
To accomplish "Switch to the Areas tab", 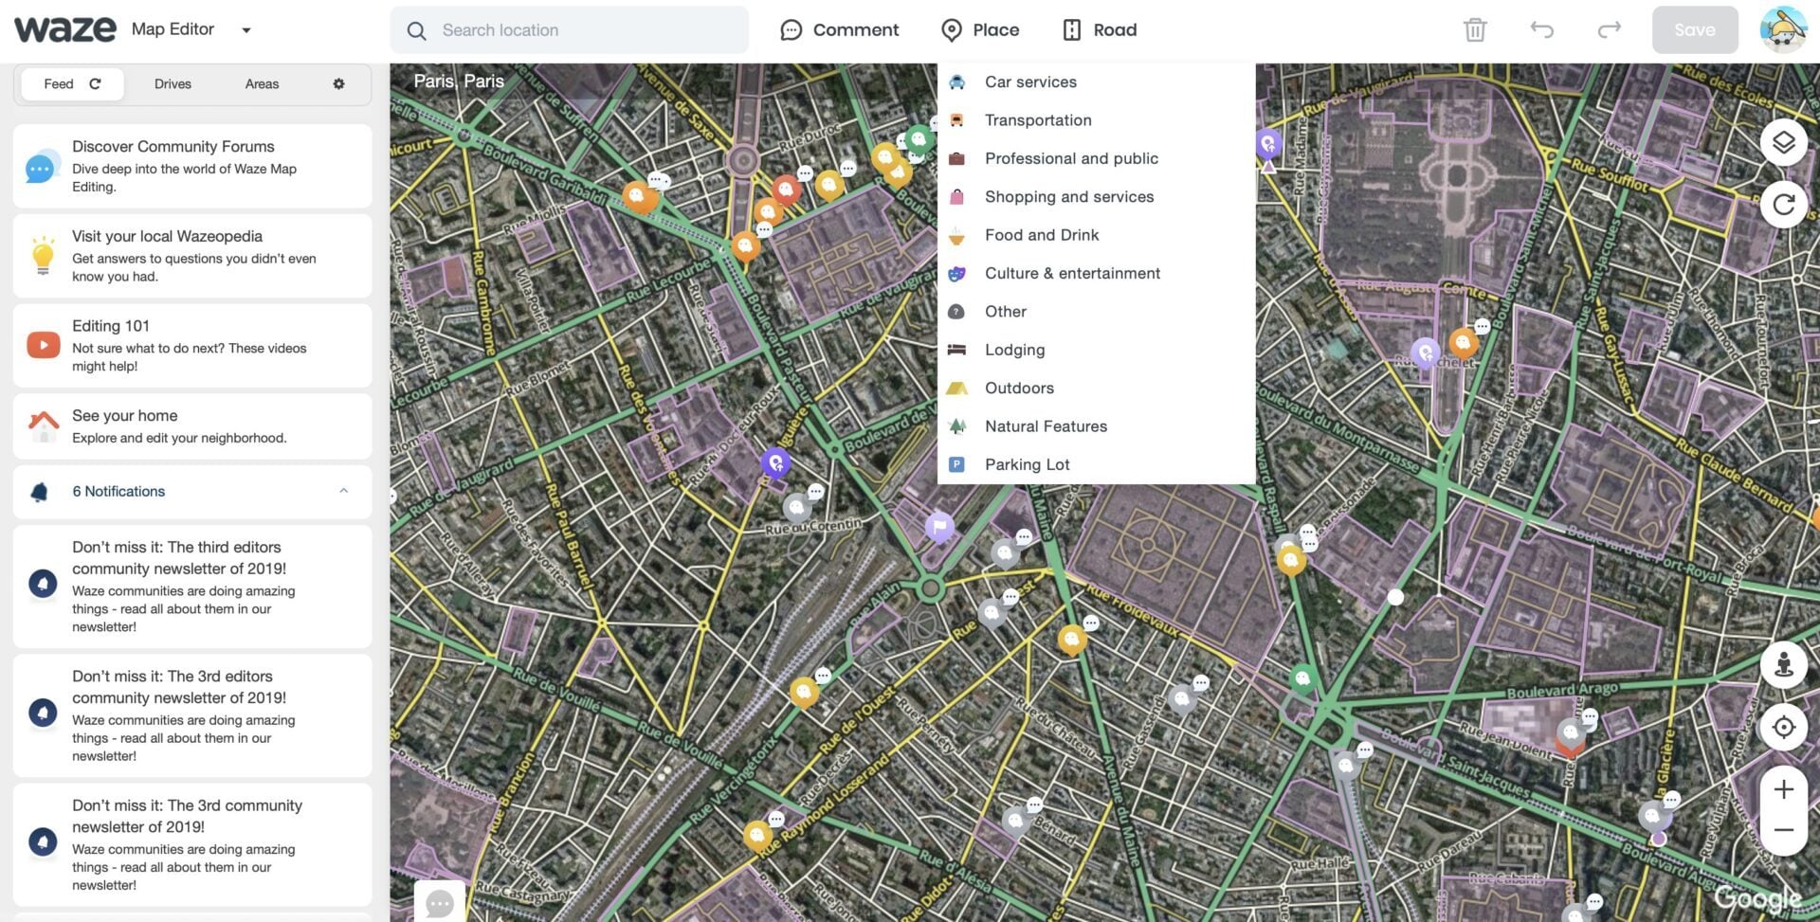I will pyautogui.click(x=262, y=84).
